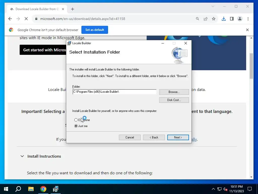Screen dimensions: 258x194
Task: Click Next in the Locale Builder installer
Action: [178, 137]
